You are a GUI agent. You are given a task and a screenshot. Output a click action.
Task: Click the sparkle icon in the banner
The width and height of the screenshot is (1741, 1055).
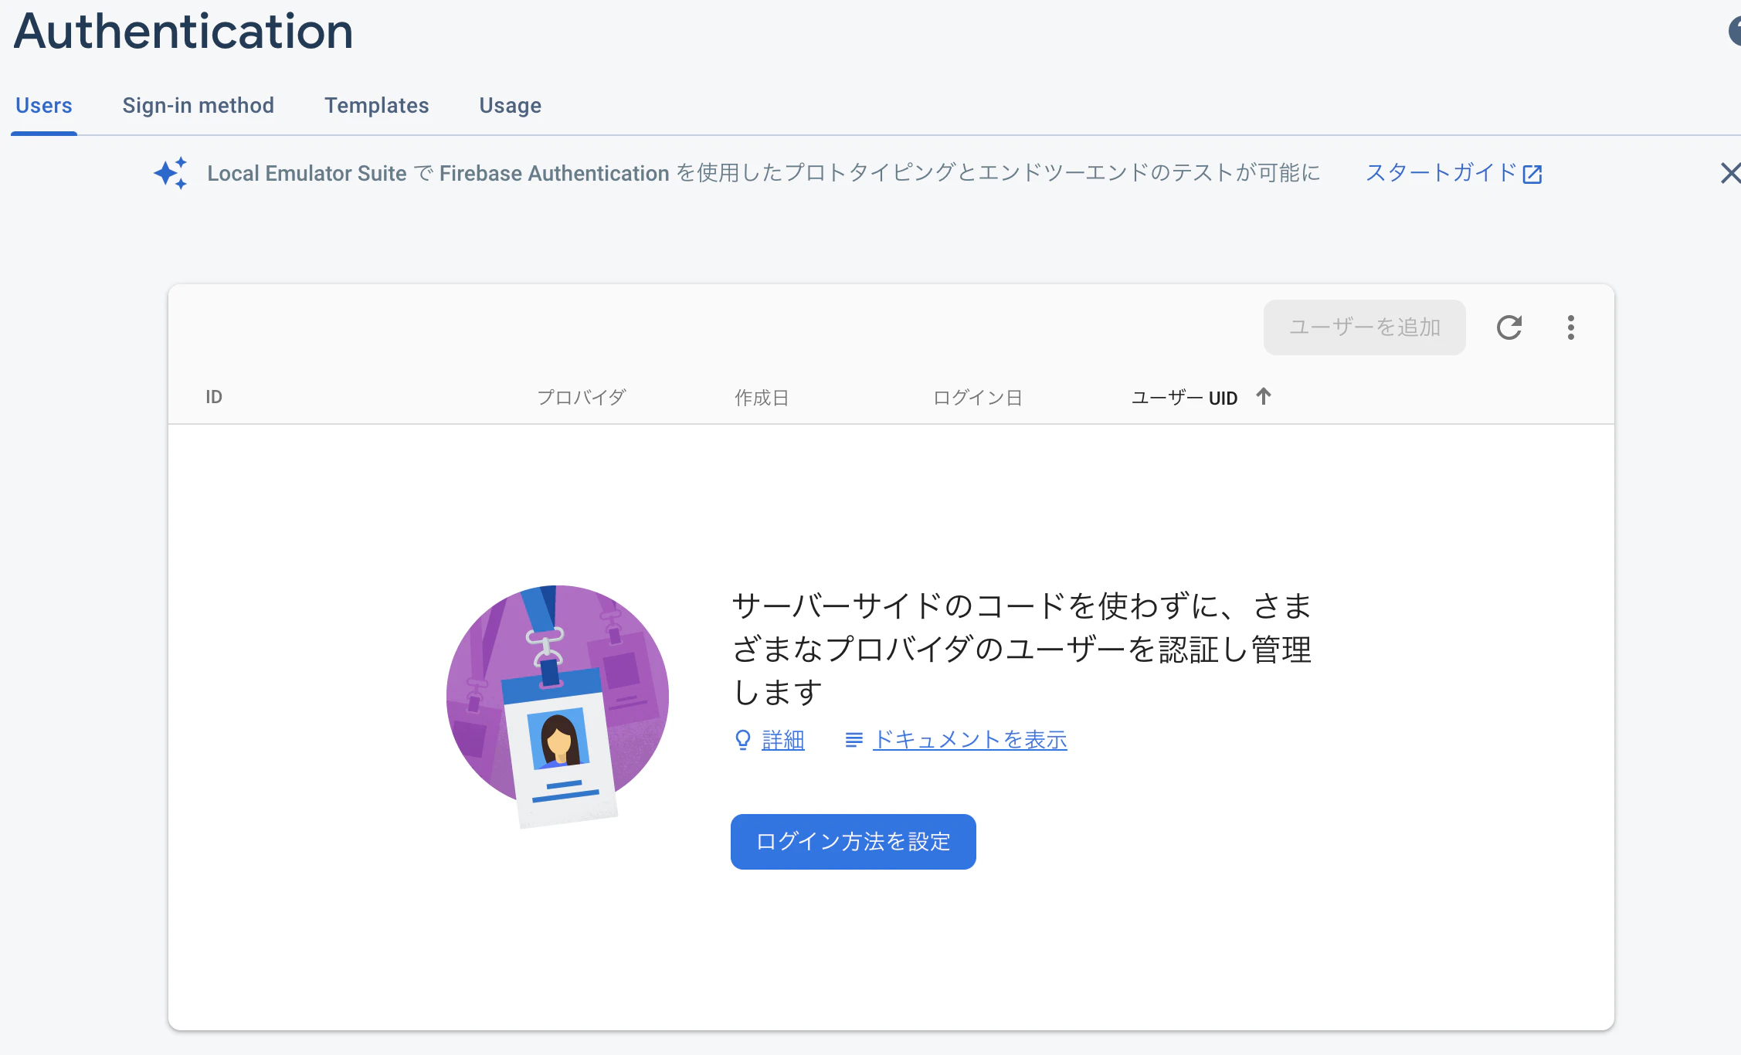[x=171, y=173]
